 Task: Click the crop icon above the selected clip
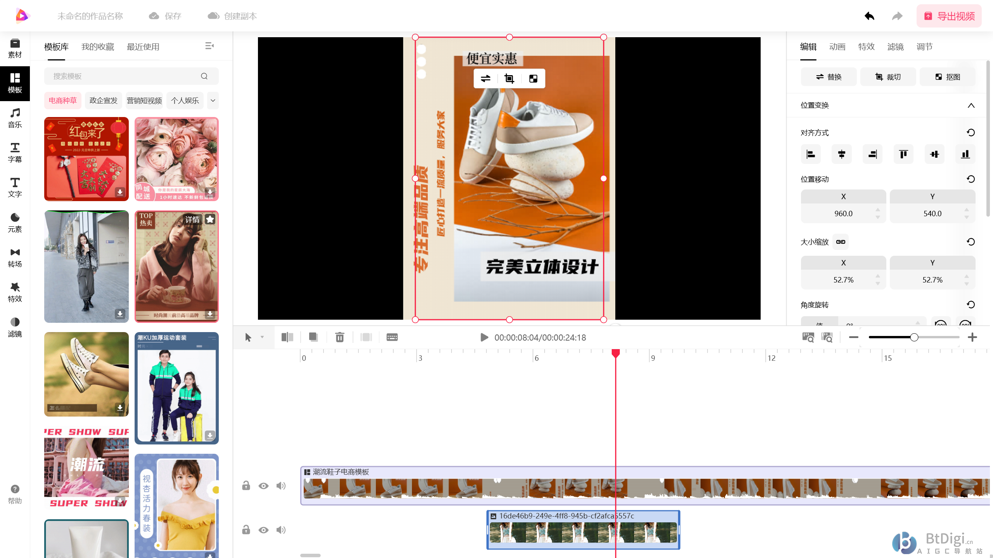(509, 78)
